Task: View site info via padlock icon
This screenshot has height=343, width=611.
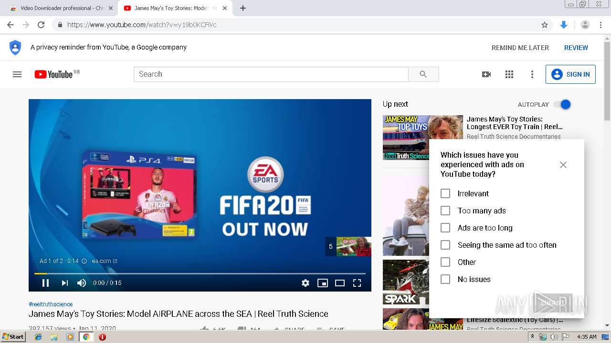Action: click(60, 25)
